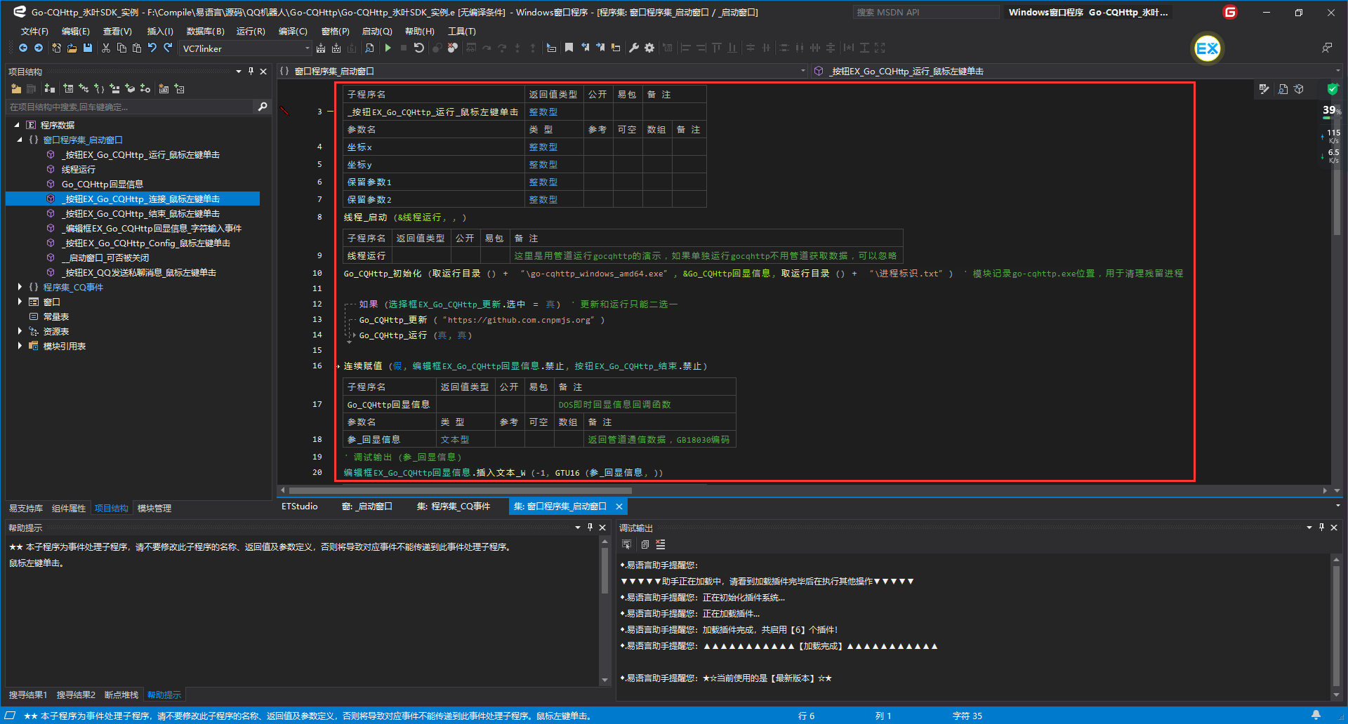Open the 编译(C) menu

tap(293, 32)
